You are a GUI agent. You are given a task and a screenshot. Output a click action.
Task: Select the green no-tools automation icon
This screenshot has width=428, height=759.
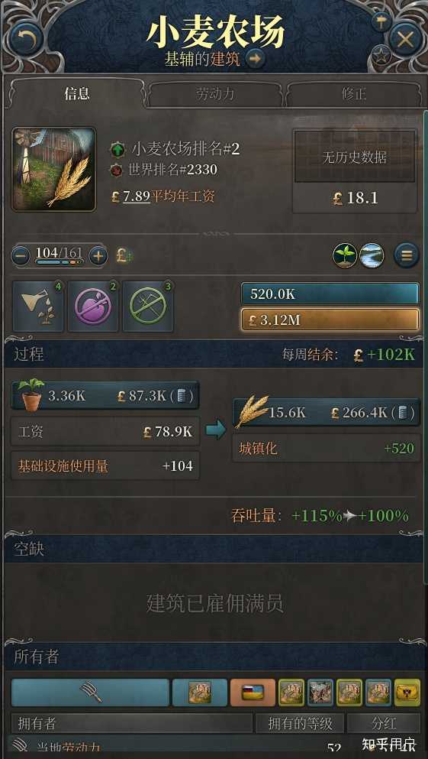[x=148, y=307]
